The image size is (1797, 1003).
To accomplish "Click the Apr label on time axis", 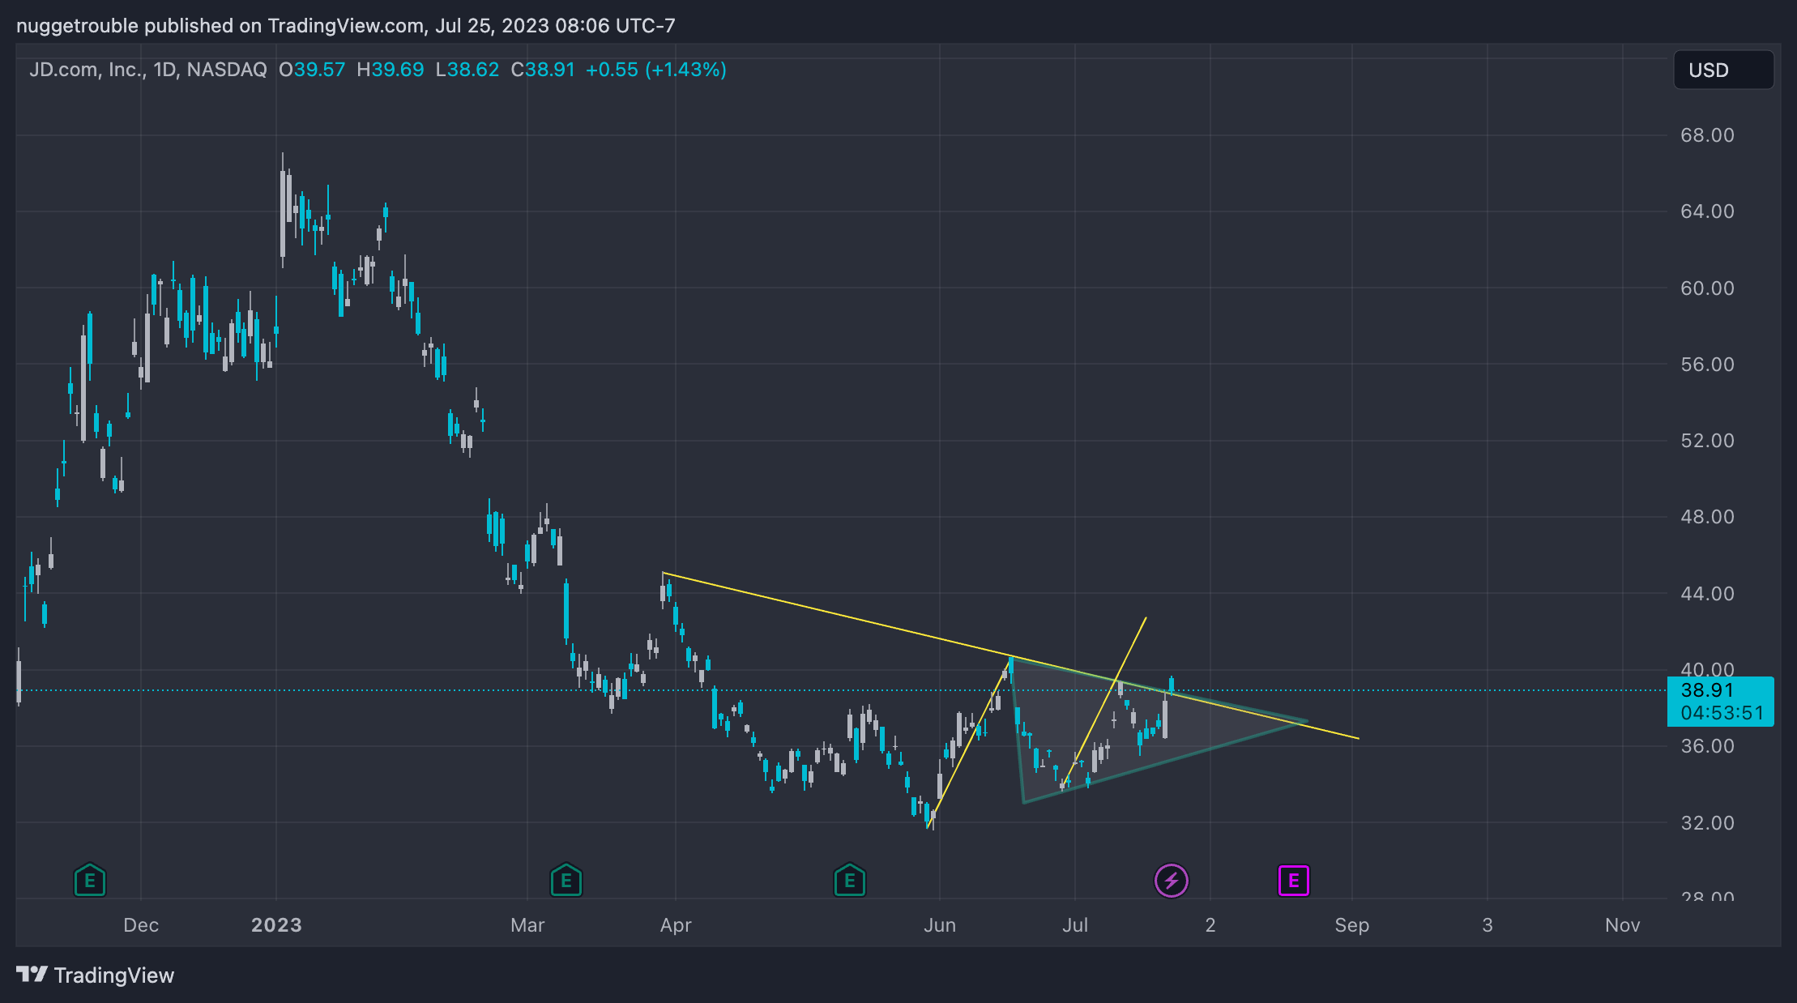I will click(676, 925).
